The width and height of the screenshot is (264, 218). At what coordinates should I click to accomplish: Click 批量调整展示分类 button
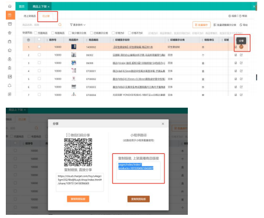(225, 25)
